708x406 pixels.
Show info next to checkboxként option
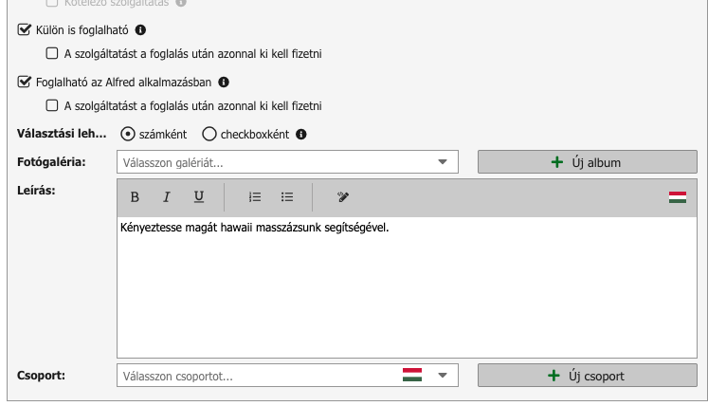coord(301,135)
